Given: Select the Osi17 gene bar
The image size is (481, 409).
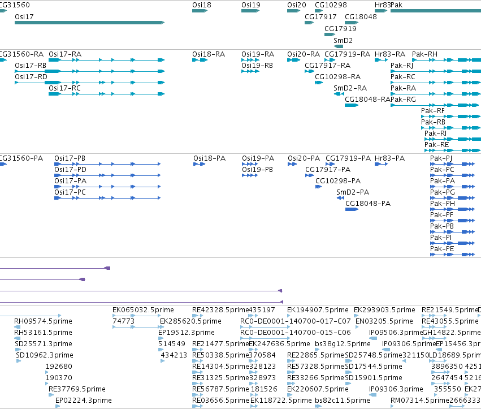Looking at the screenshot, I should 89,23.
